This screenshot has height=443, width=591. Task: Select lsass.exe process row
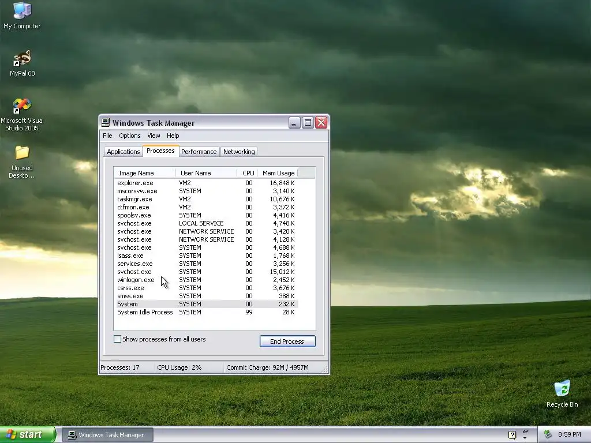[x=206, y=256]
